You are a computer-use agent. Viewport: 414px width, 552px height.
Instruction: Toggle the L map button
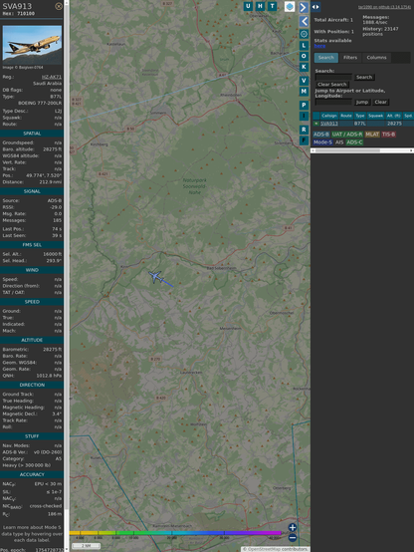point(304,46)
